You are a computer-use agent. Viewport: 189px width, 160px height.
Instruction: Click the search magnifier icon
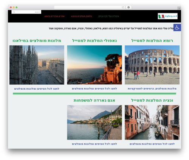pyautogui.click(x=14, y=12)
